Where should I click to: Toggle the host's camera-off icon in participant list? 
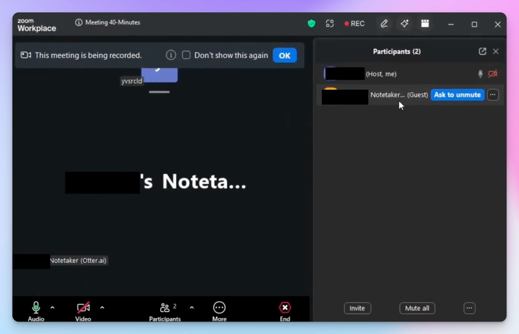(493, 74)
